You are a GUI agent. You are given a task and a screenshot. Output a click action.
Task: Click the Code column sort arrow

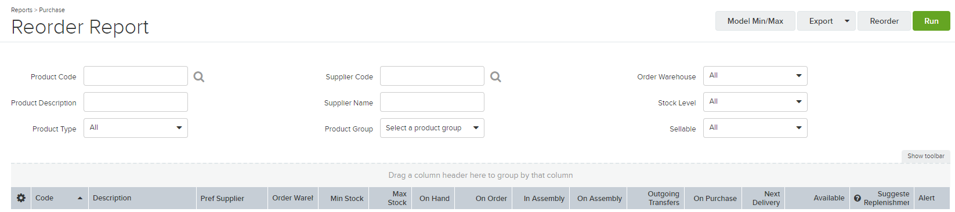[80, 198]
